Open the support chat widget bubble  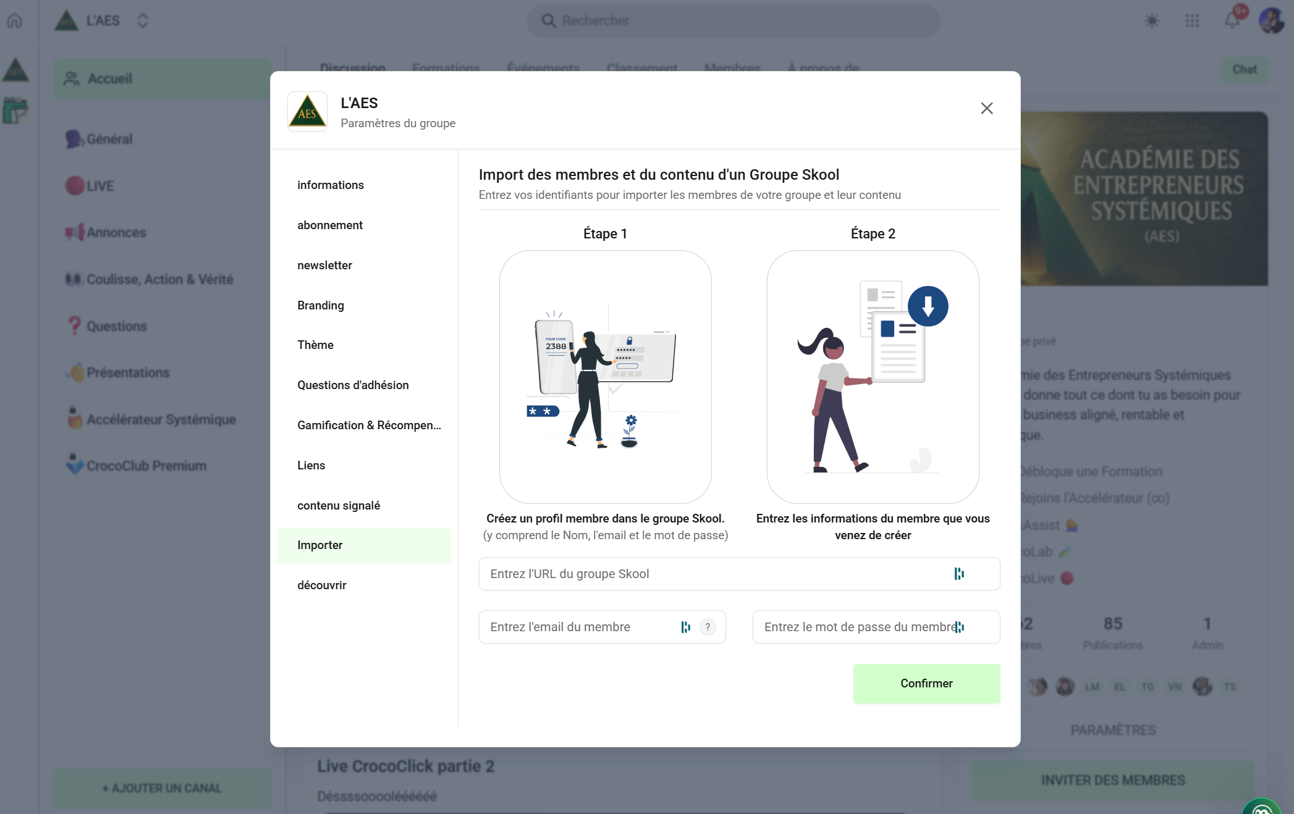tap(1262, 807)
